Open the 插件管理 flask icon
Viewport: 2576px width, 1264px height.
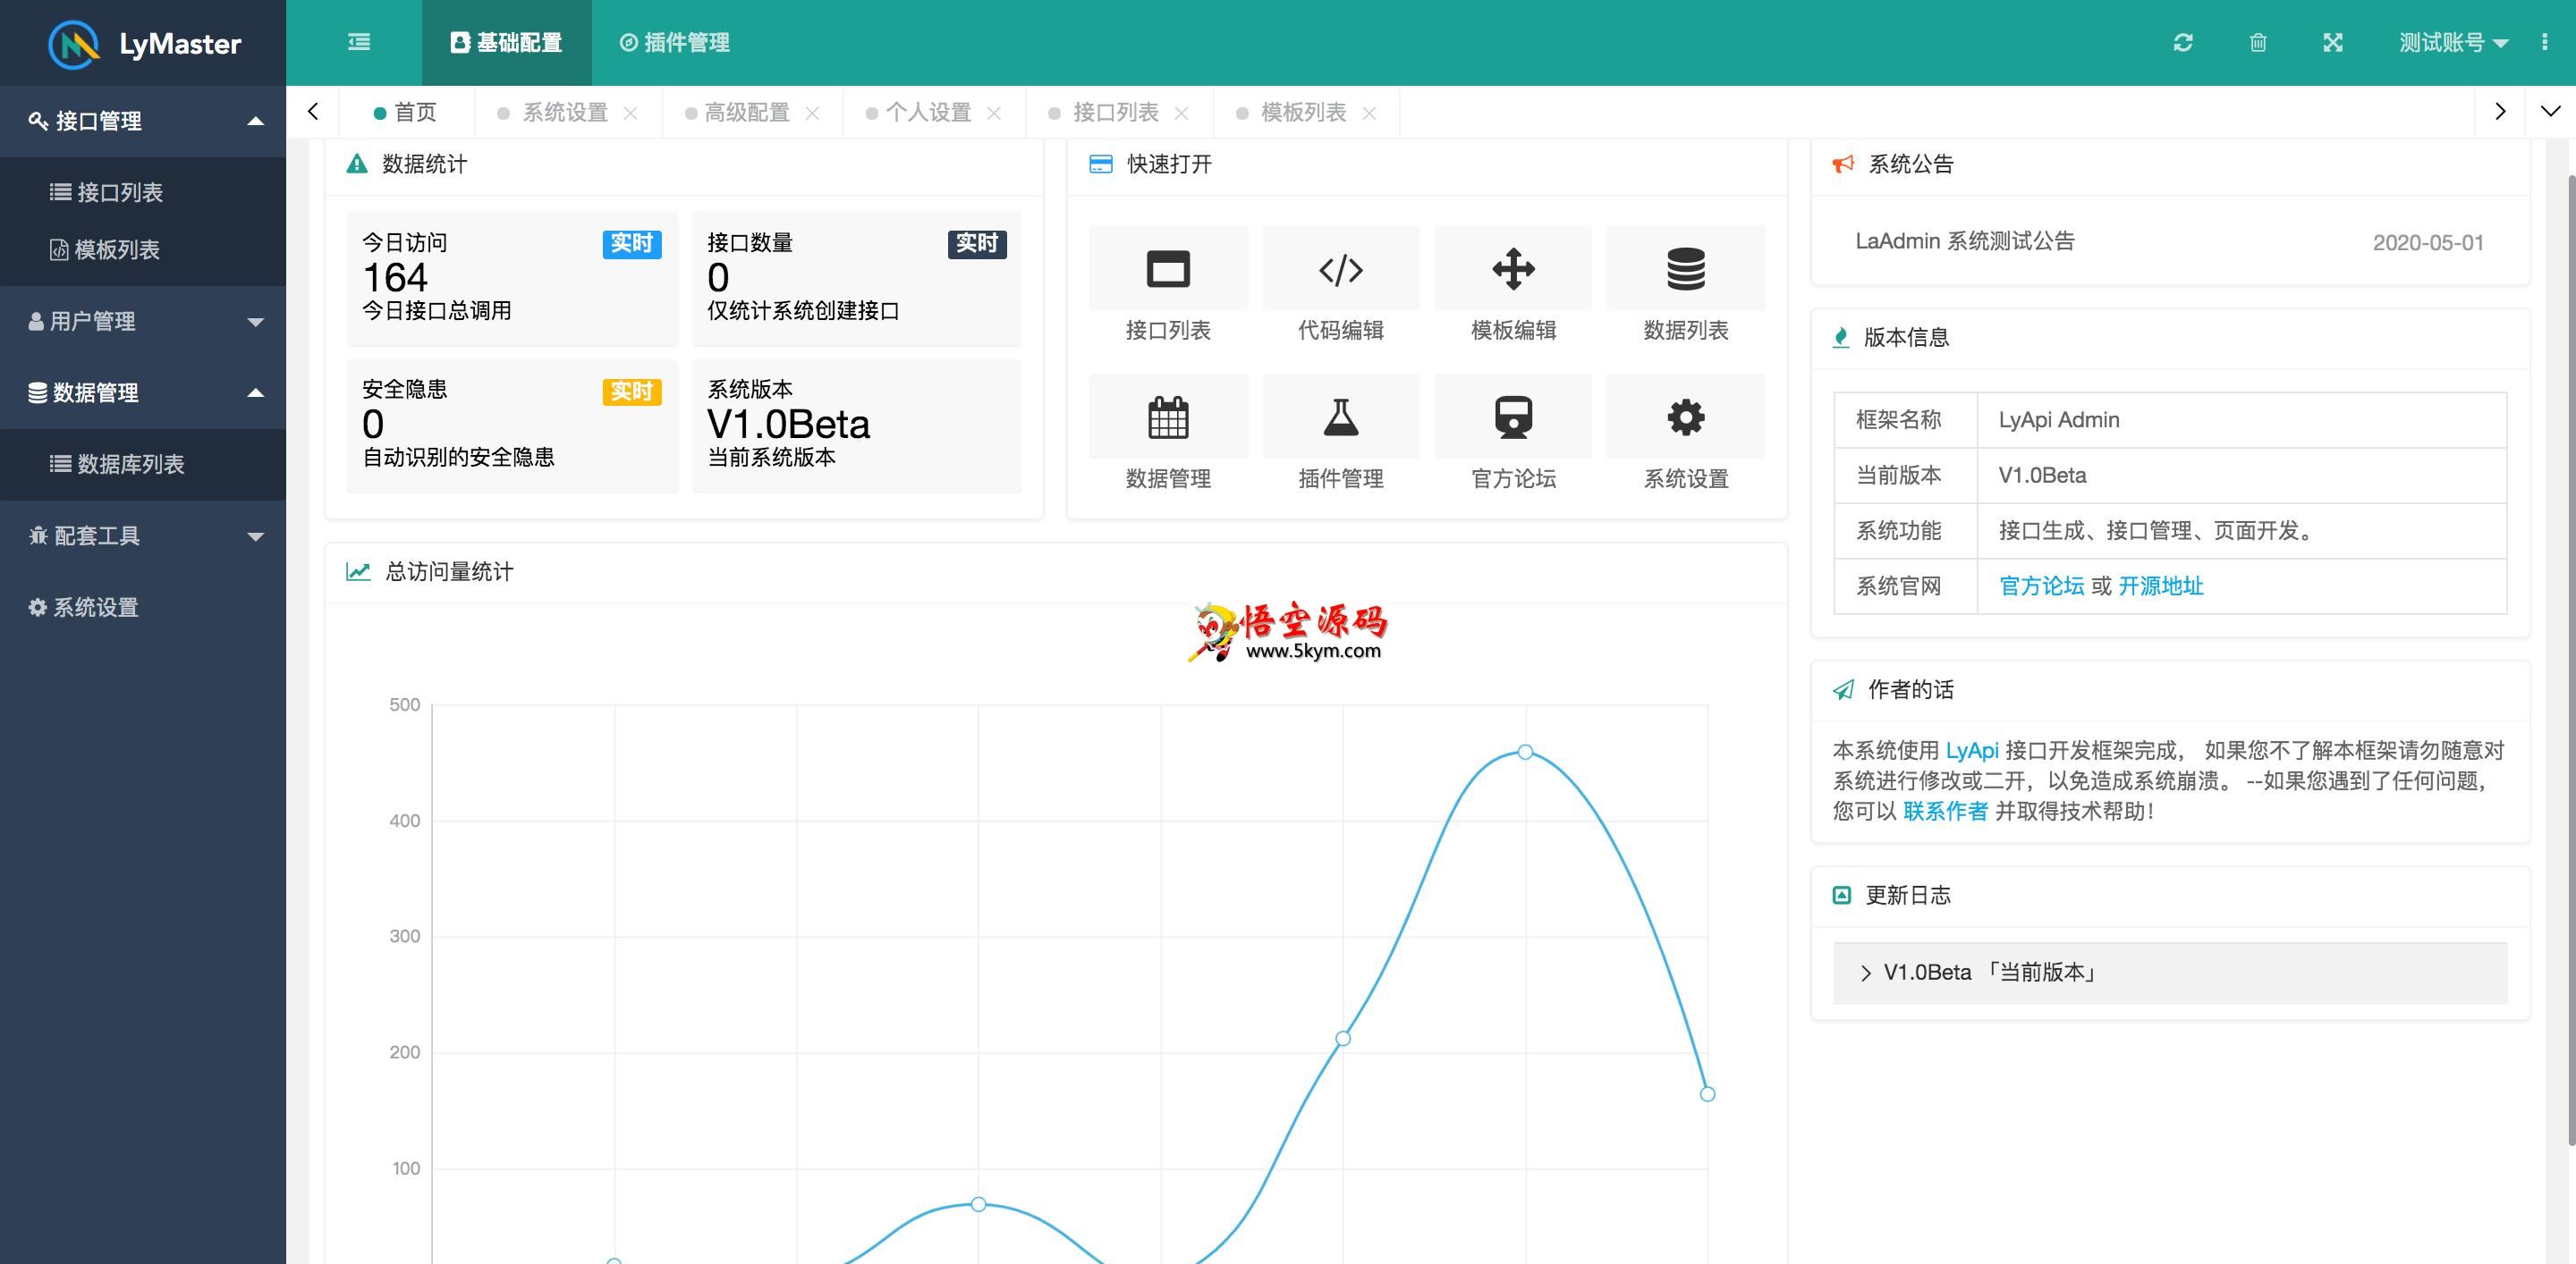tap(1341, 417)
